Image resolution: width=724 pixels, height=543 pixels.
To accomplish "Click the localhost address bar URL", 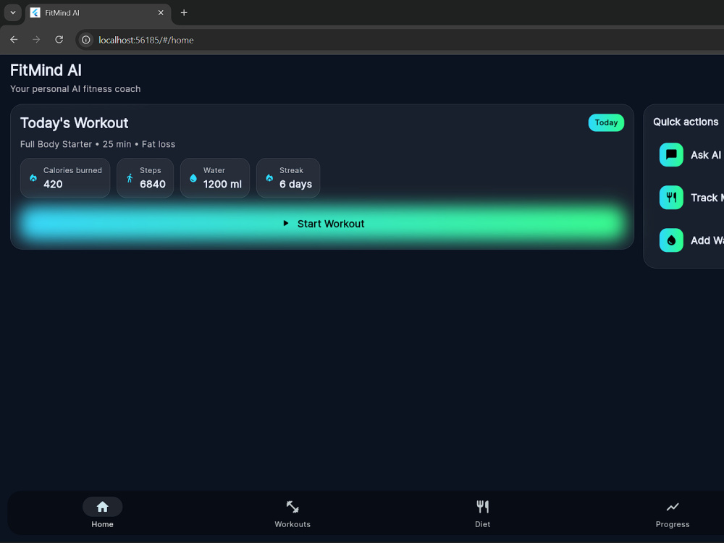I will (x=146, y=40).
